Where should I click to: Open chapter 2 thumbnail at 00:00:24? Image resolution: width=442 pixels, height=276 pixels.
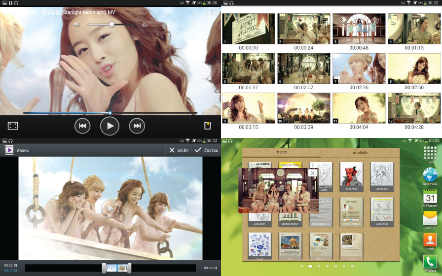point(303,29)
